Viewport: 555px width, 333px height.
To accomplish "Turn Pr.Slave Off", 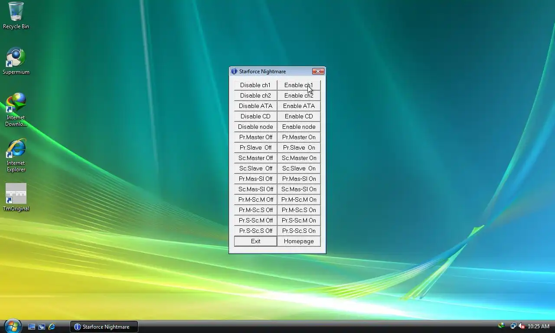I will coord(255,147).
